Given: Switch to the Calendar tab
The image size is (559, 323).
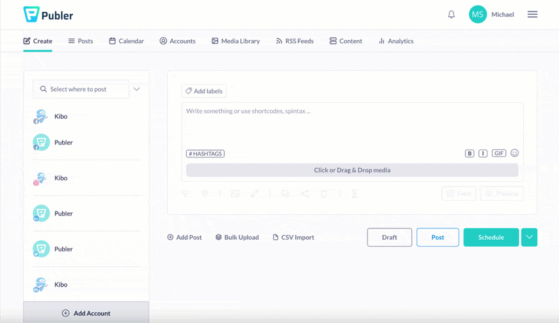Looking at the screenshot, I should pos(126,41).
